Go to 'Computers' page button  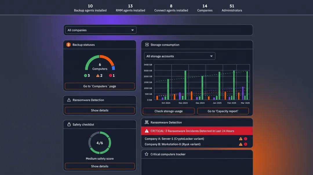tap(100, 86)
